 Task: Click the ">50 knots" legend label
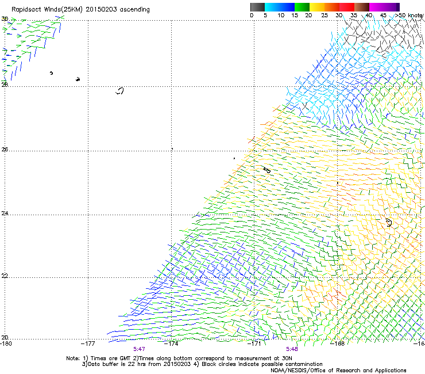[410, 16]
